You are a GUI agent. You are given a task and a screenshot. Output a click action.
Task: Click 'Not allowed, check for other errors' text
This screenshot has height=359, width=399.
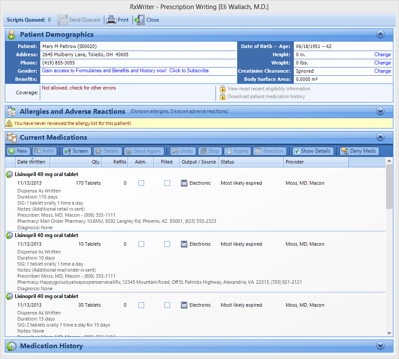(x=79, y=88)
